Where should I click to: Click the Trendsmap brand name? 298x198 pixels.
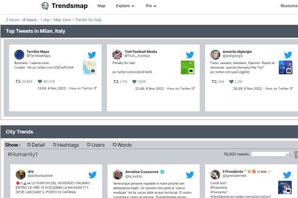pyautogui.click(x=69, y=6)
